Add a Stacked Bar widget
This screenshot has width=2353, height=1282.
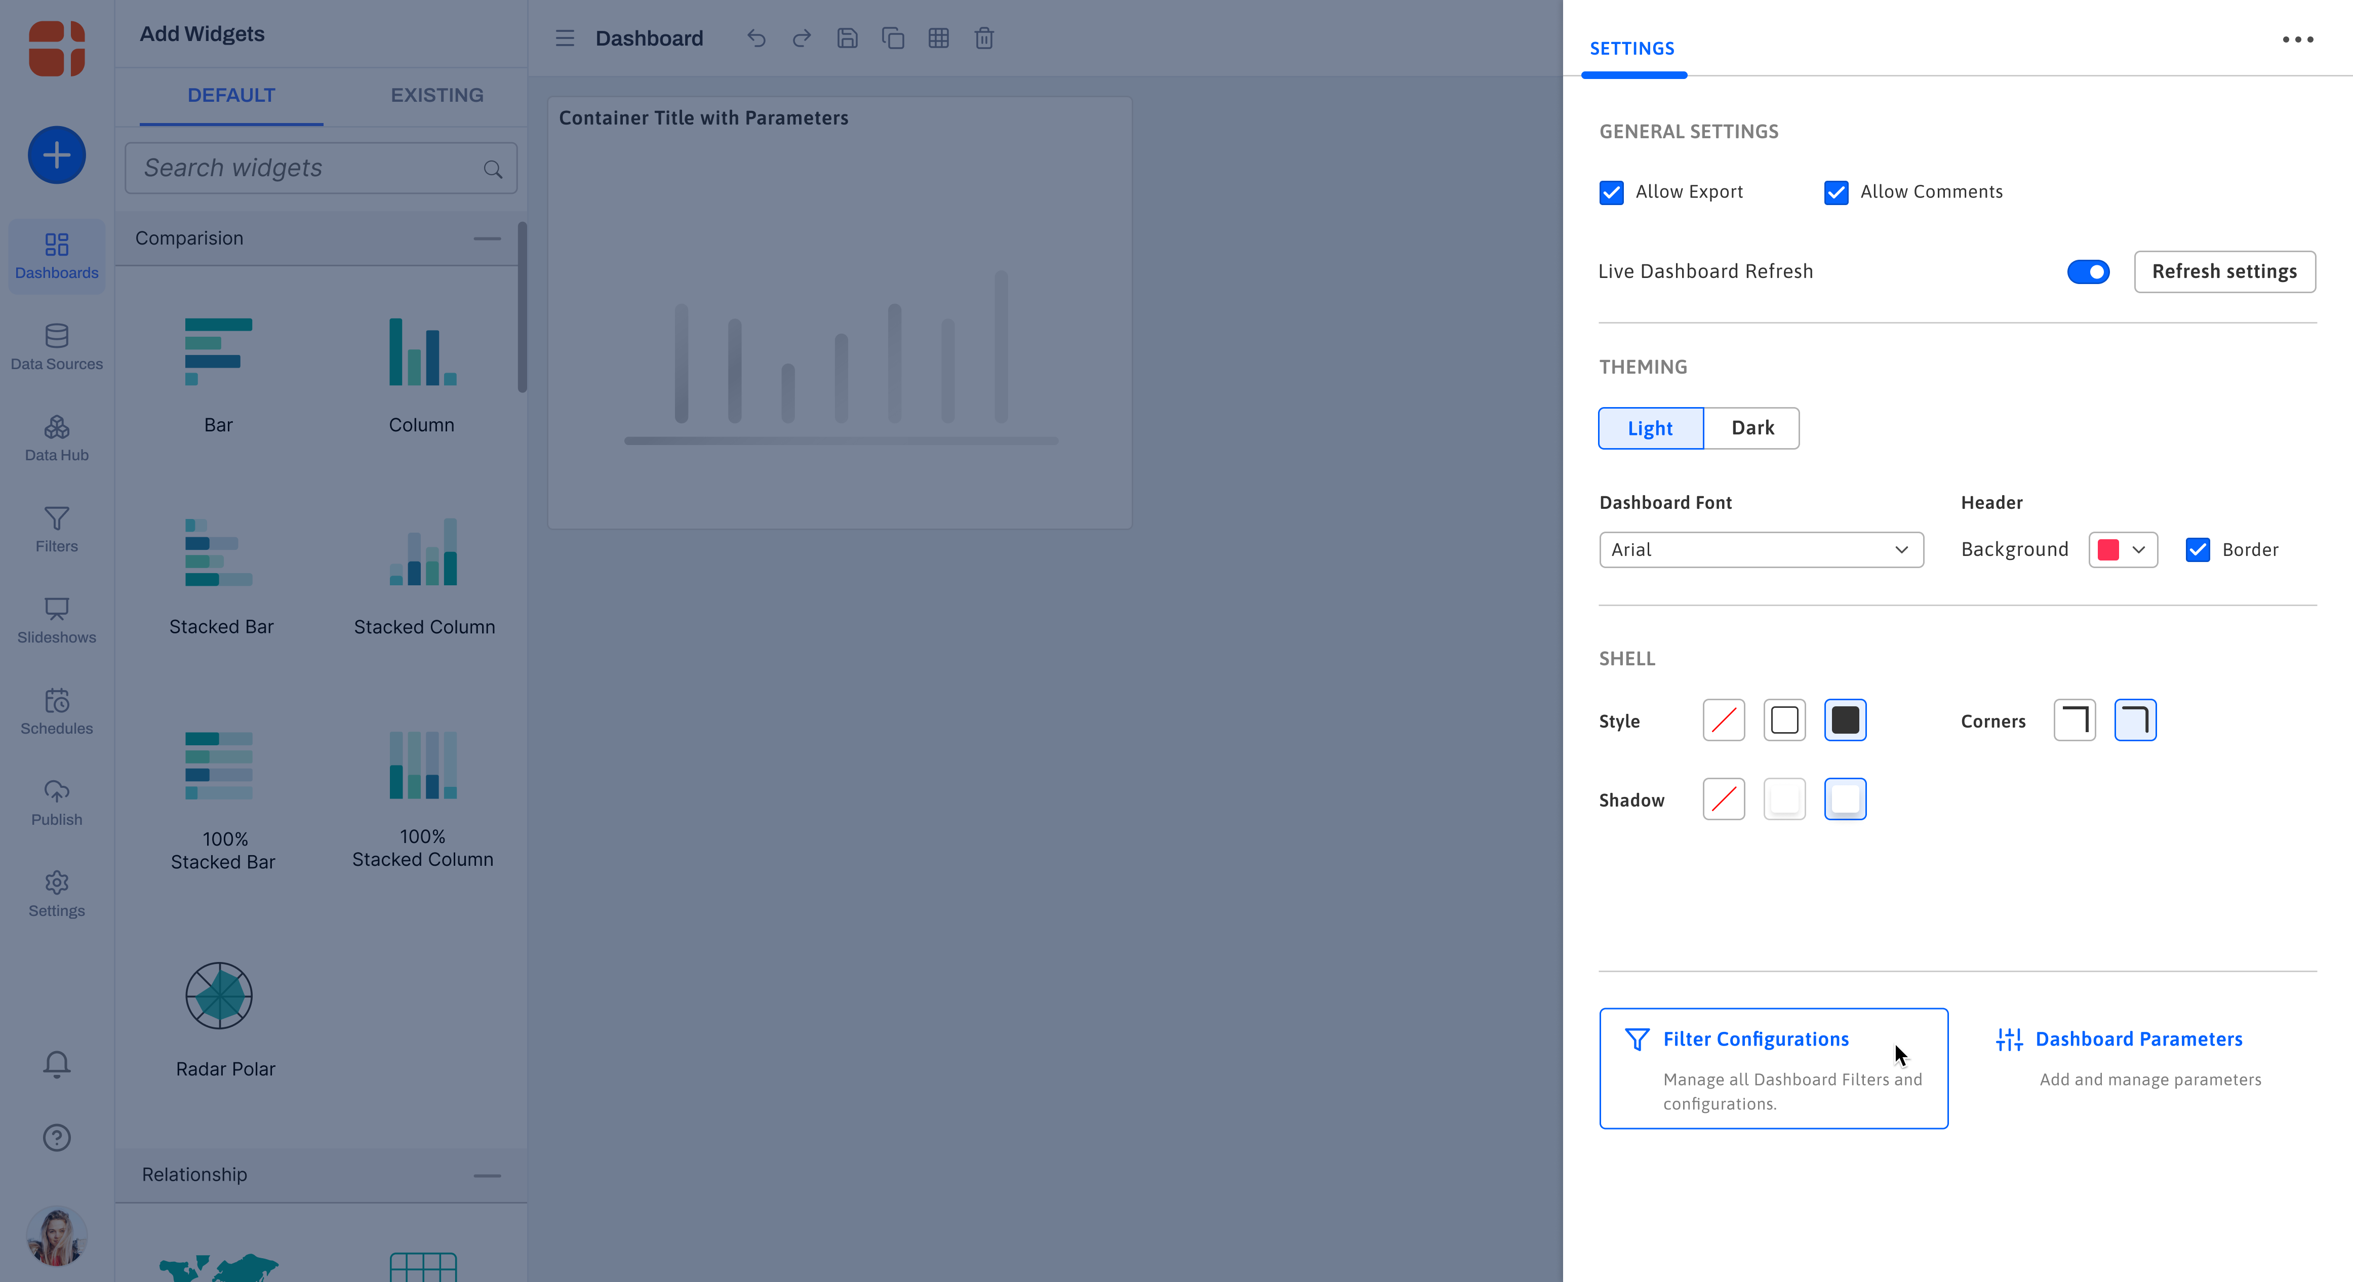click(221, 576)
